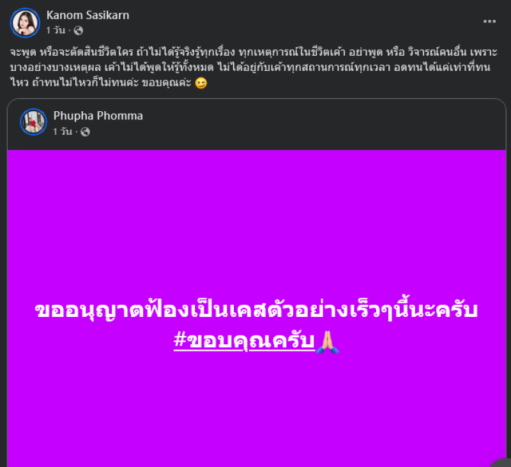The image size is (511, 467).
Task: Click Phupha Phomma's profile avatar
Action: tap(34, 122)
